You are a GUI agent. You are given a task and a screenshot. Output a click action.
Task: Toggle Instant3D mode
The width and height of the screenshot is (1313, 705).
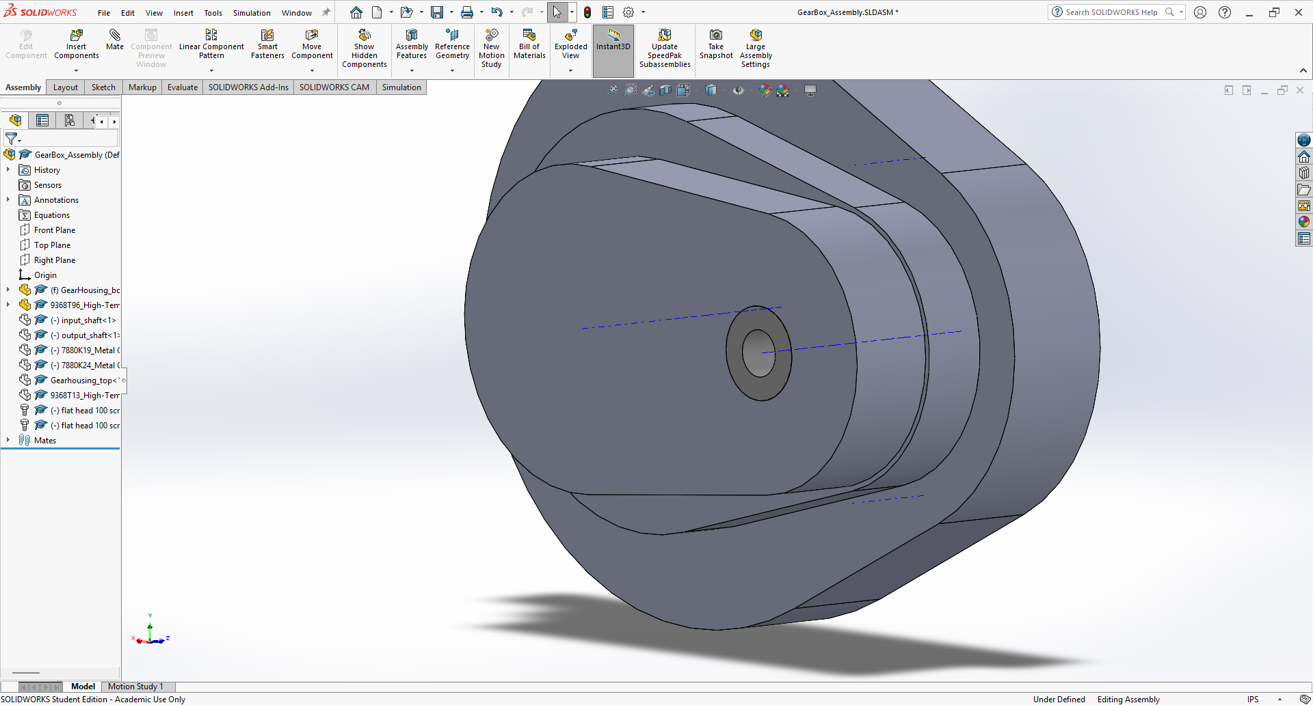coord(613,51)
